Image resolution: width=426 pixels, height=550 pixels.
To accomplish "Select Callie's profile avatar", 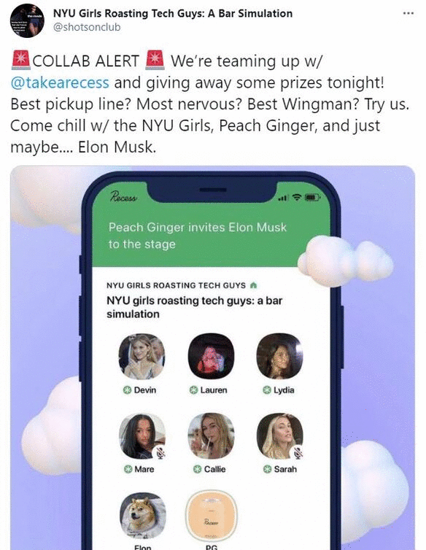I will 211,436.
